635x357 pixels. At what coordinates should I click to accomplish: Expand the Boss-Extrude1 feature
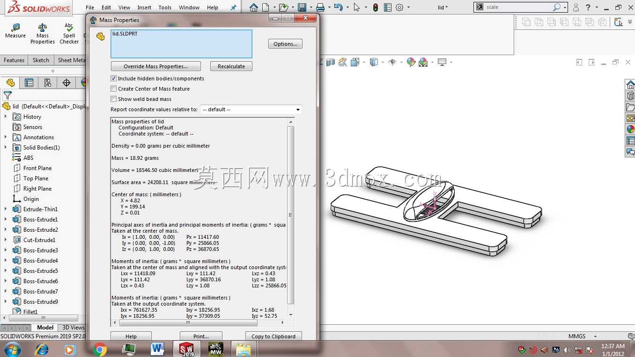(6, 220)
